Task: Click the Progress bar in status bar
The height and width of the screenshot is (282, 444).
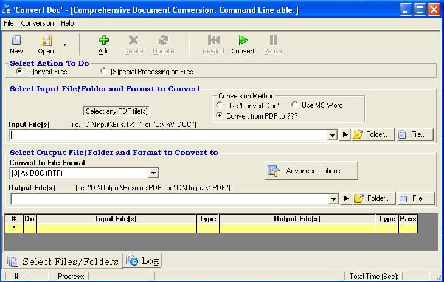Action: (118, 277)
